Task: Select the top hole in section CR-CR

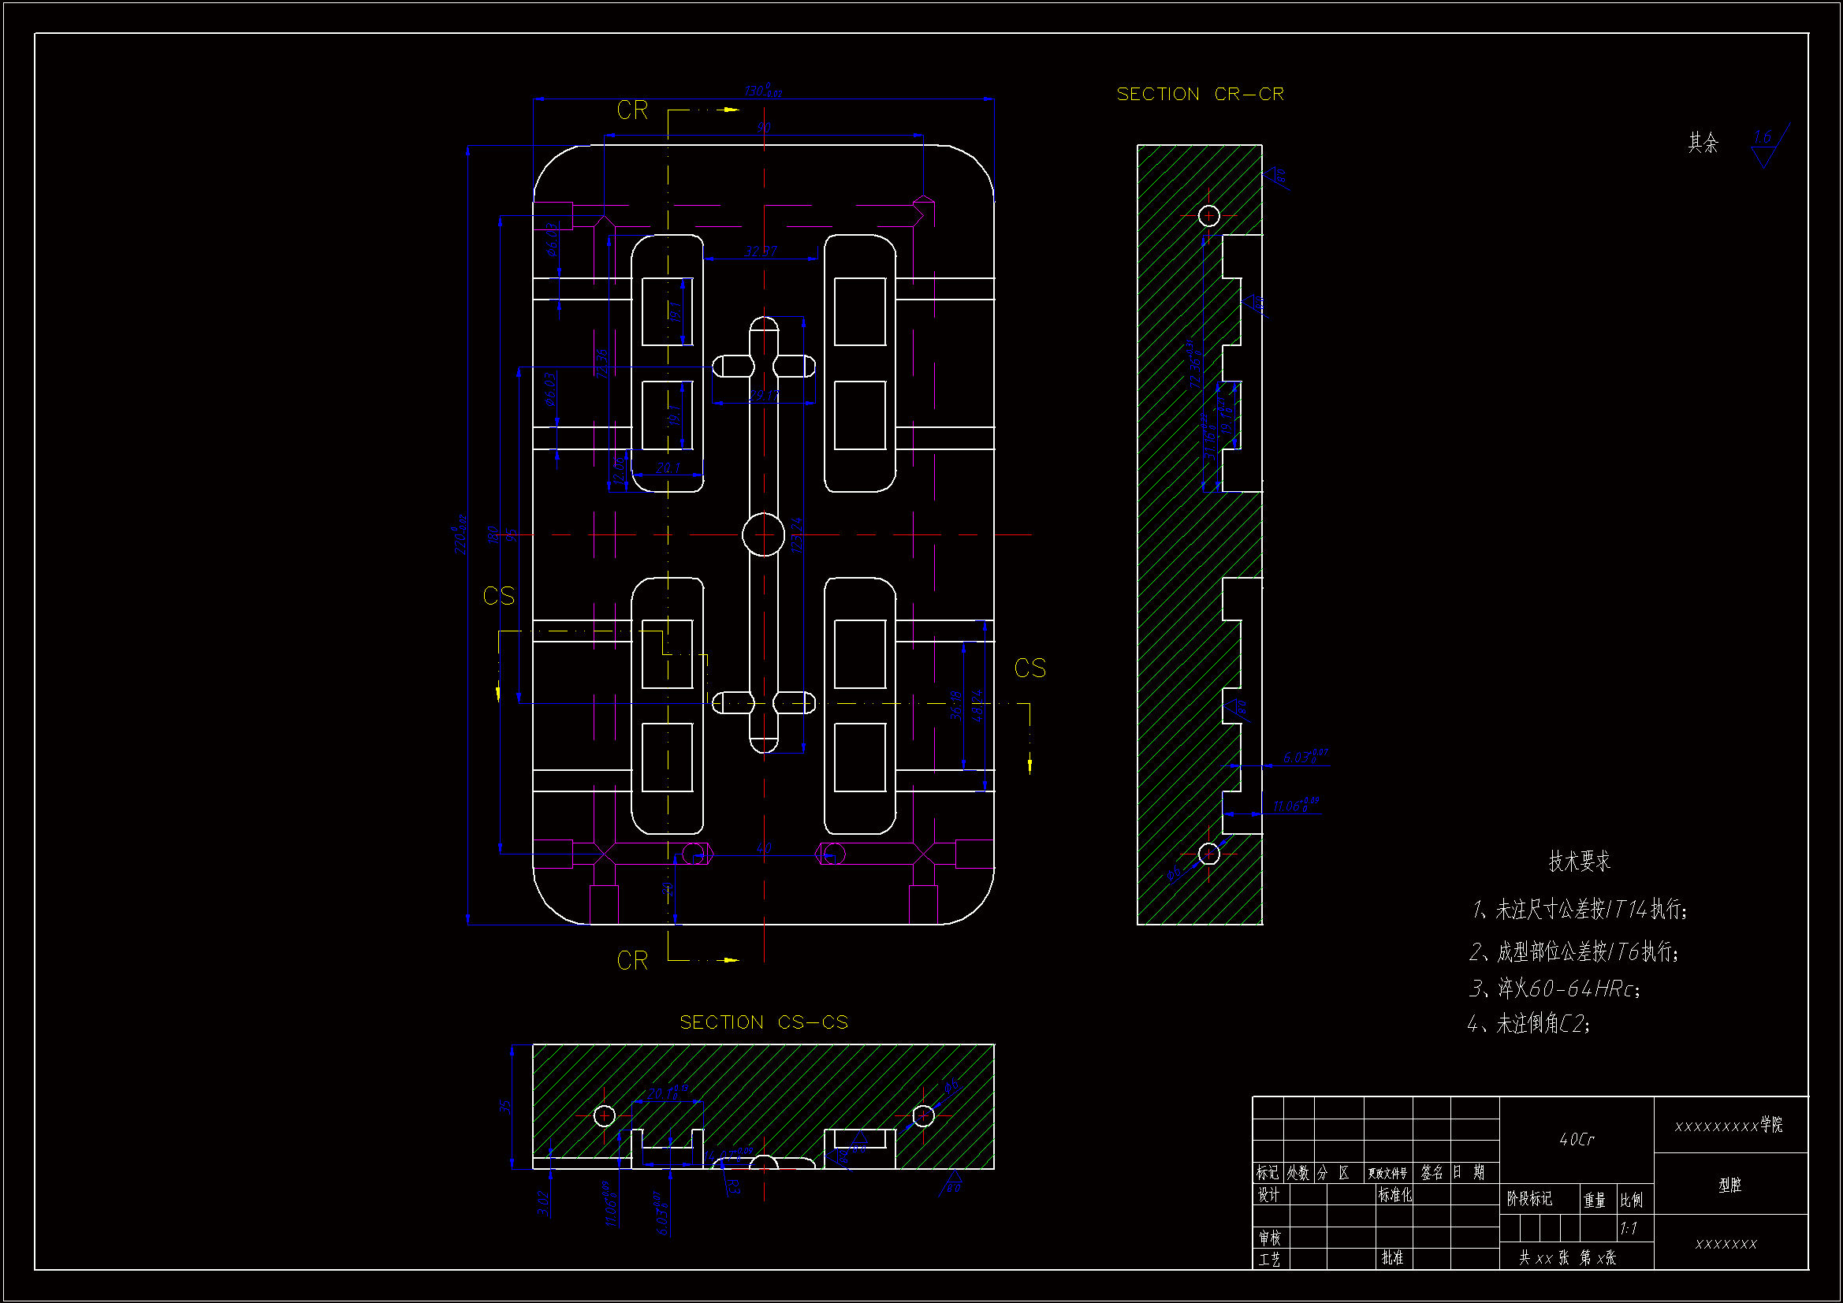Action: point(1208,216)
